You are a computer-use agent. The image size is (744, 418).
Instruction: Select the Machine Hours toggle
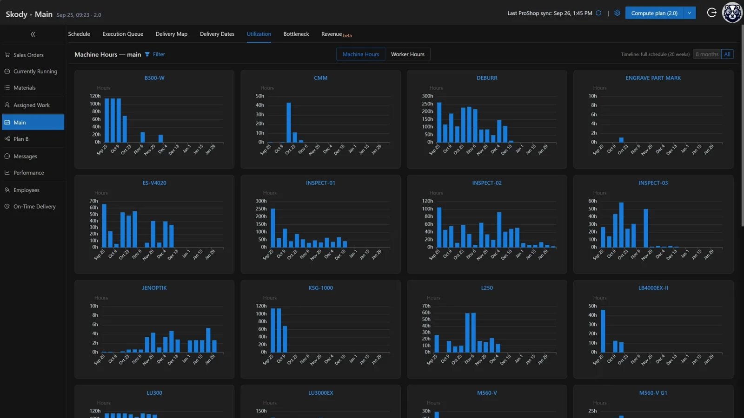click(361, 54)
